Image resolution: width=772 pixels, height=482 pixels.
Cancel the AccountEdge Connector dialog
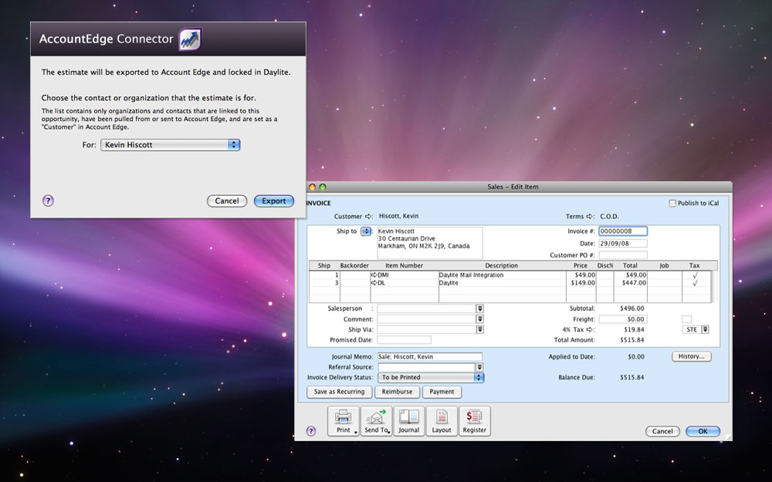(x=227, y=201)
